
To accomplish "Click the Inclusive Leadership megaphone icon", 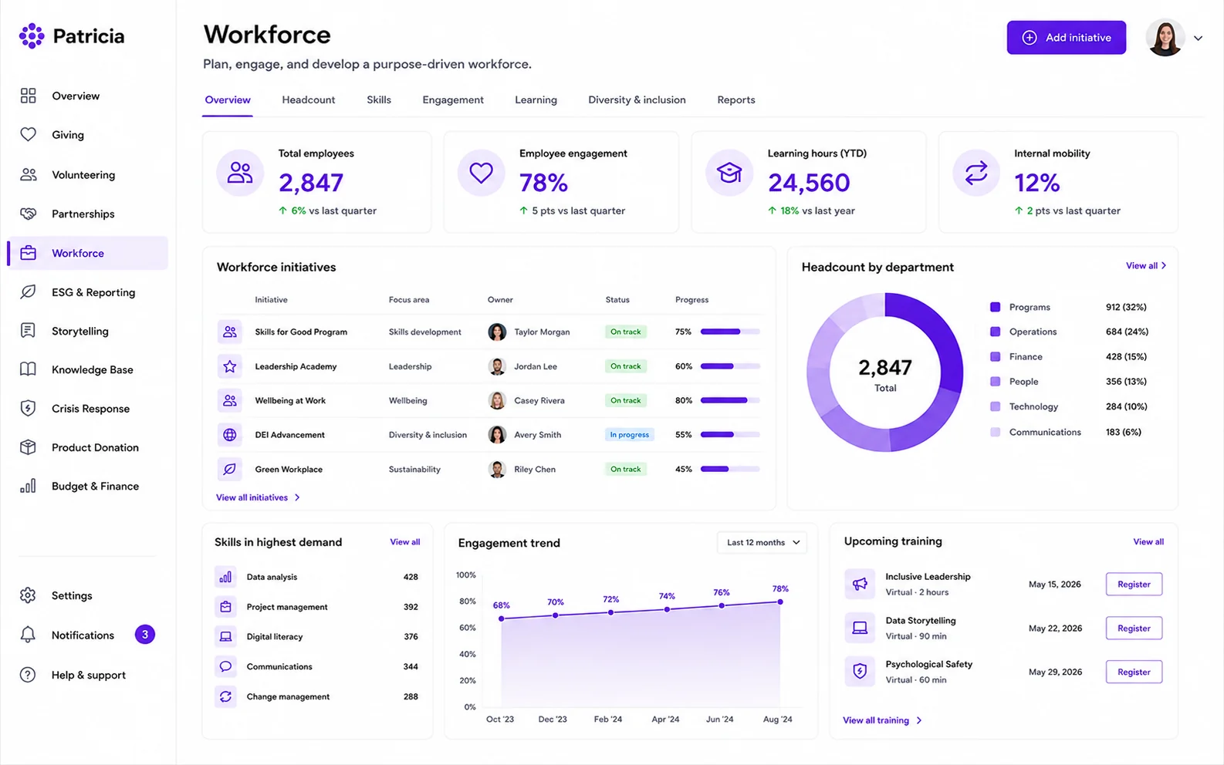I will pyautogui.click(x=860, y=584).
